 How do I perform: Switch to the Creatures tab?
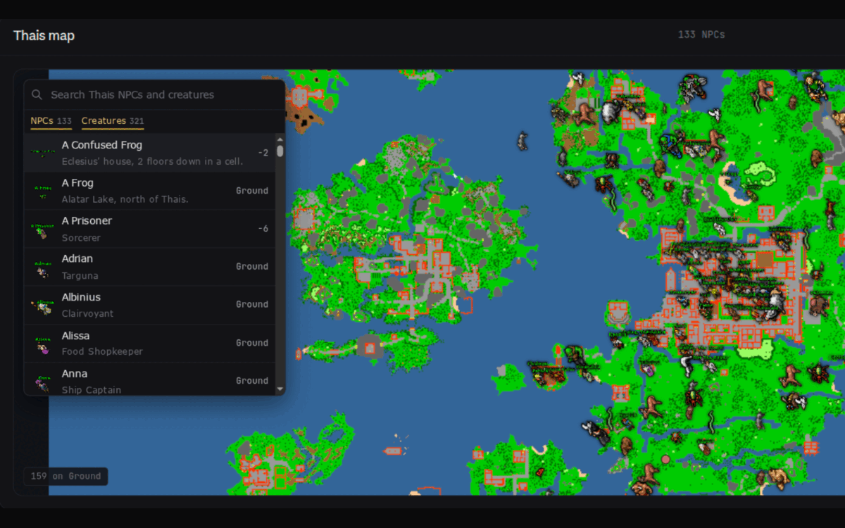113,121
